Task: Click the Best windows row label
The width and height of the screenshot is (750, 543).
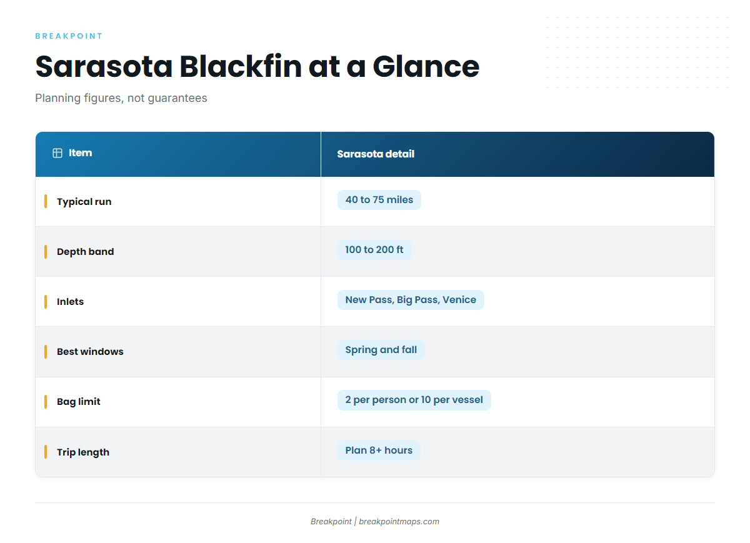Action: point(90,352)
